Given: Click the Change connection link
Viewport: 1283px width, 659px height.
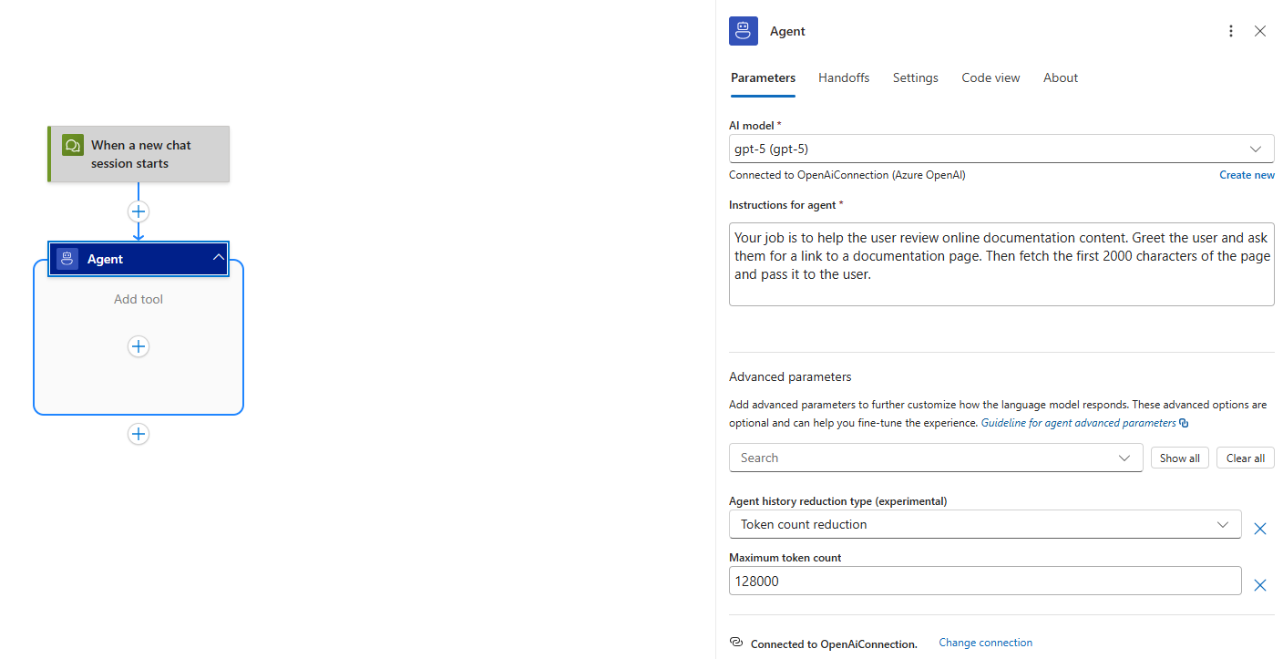Looking at the screenshot, I should (x=985, y=642).
